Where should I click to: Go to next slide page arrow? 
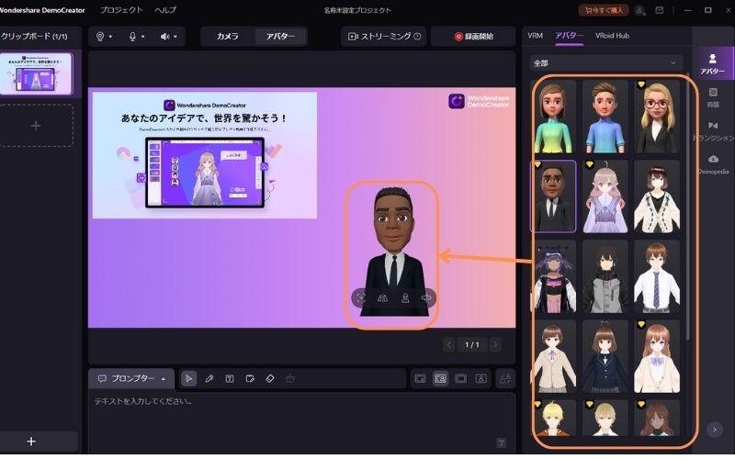coord(495,345)
